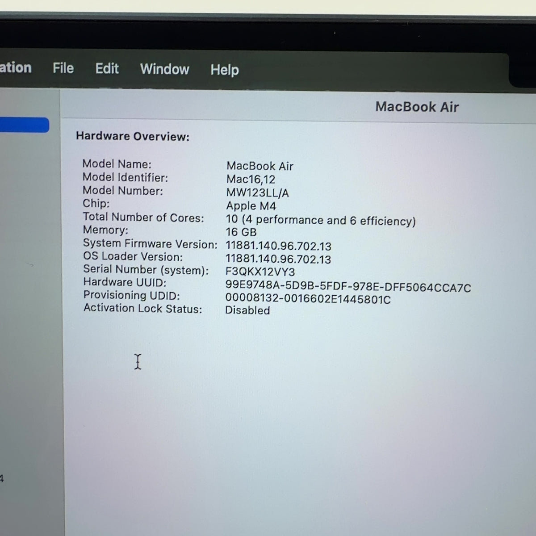Image resolution: width=536 pixels, height=536 pixels.
Task: Click the 'Total Number of Cores:' label
Action: (x=143, y=218)
